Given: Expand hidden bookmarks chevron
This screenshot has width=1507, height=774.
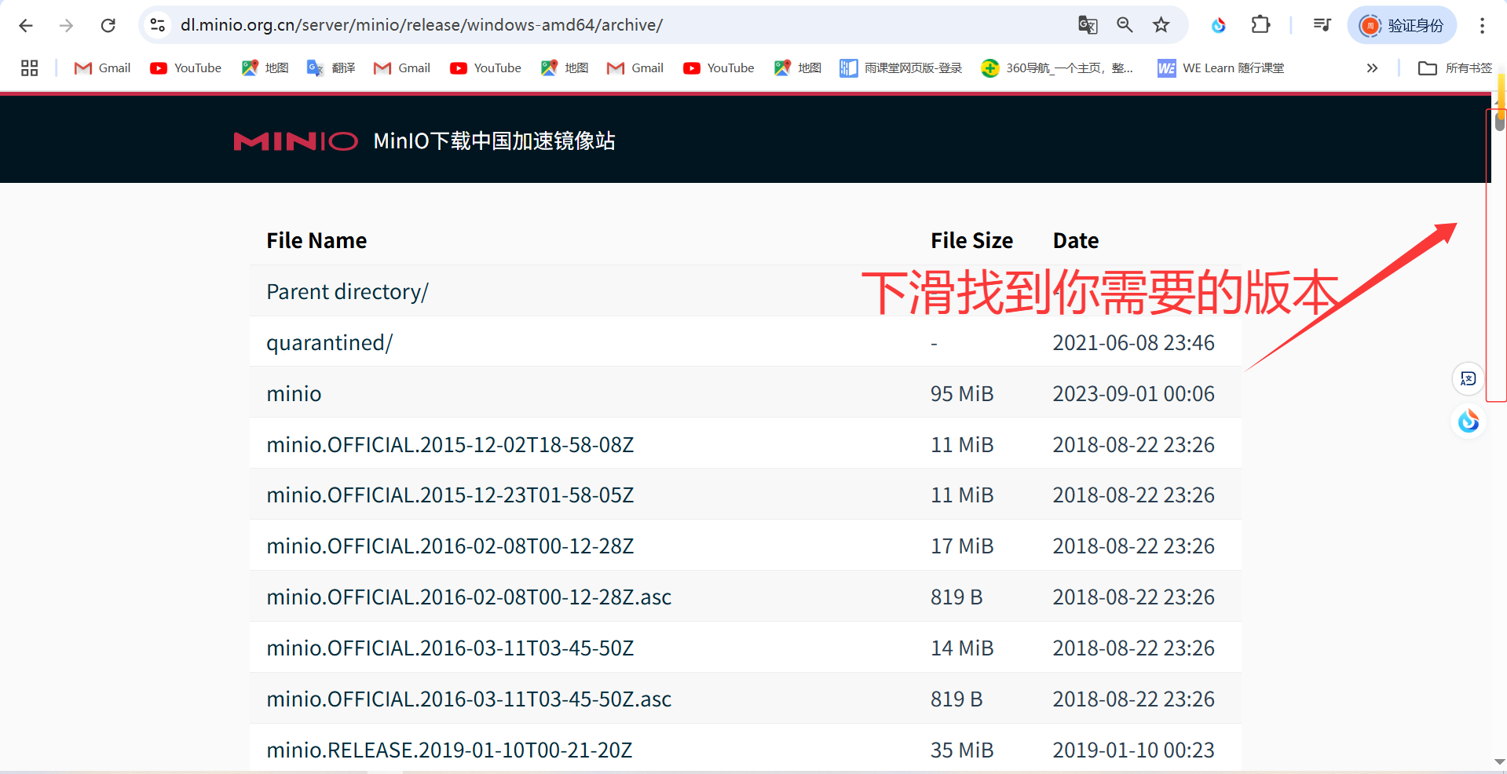Looking at the screenshot, I should tap(1372, 68).
